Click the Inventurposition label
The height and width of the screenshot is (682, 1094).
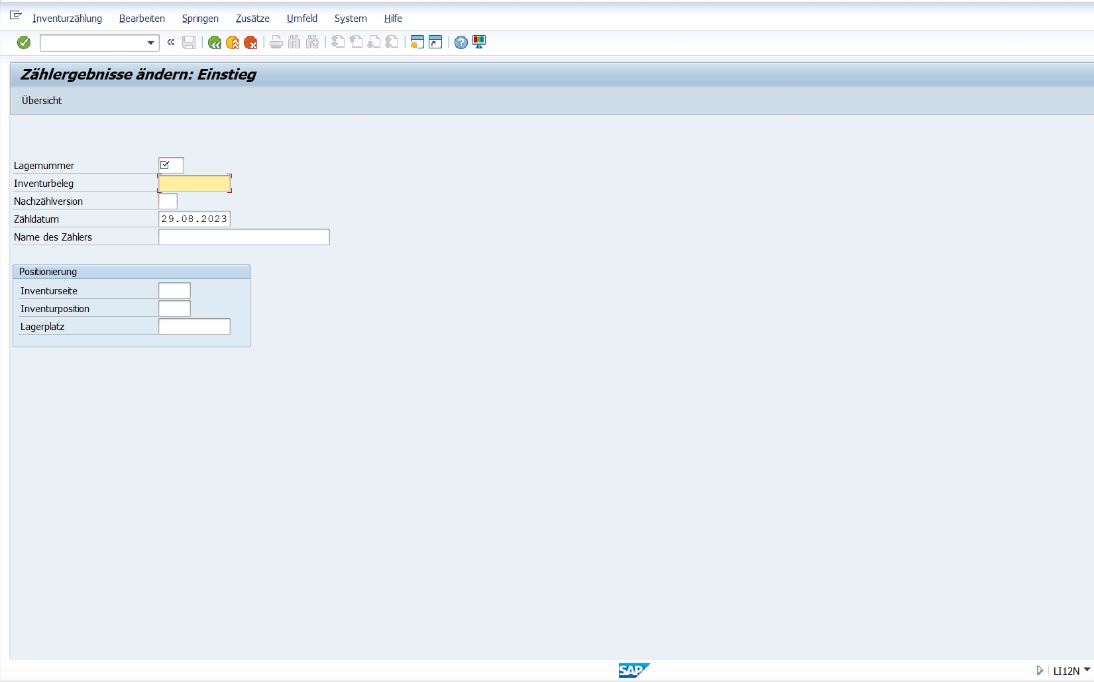click(55, 309)
